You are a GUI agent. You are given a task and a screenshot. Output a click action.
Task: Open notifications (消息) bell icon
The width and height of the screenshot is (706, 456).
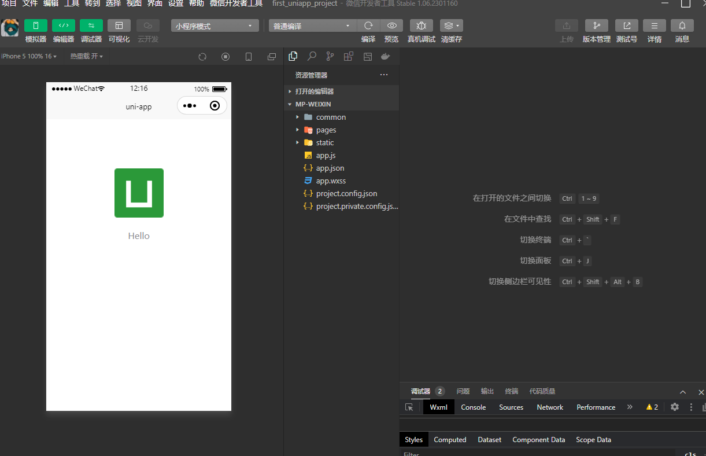[x=682, y=25]
